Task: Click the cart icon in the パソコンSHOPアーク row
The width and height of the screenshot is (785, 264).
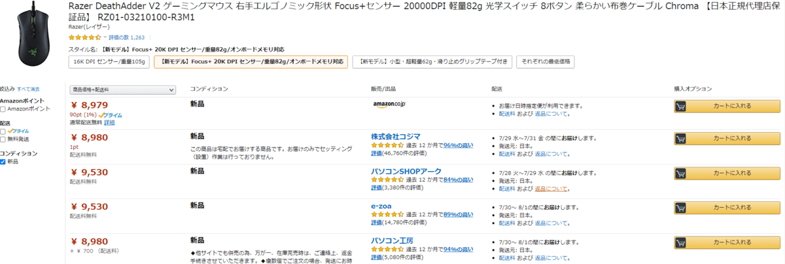Action: click(680, 173)
